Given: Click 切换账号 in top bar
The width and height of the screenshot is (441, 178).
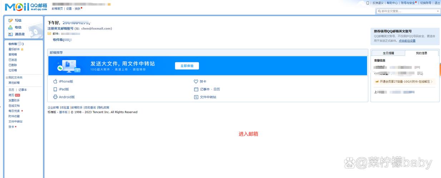Looking at the screenshot, I should click(426, 3).
